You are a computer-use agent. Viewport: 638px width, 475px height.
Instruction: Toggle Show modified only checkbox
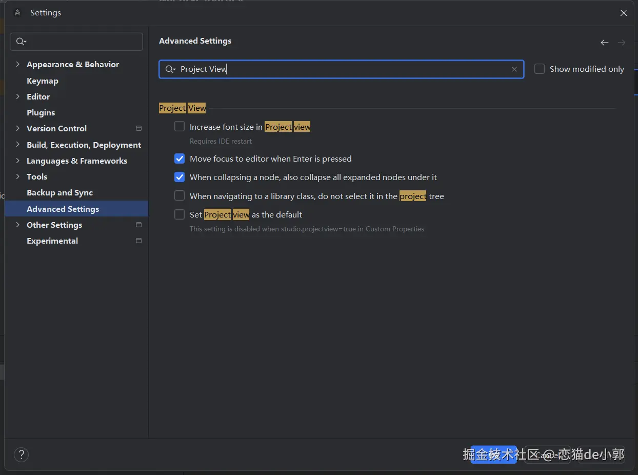click(x=540, y=69)
